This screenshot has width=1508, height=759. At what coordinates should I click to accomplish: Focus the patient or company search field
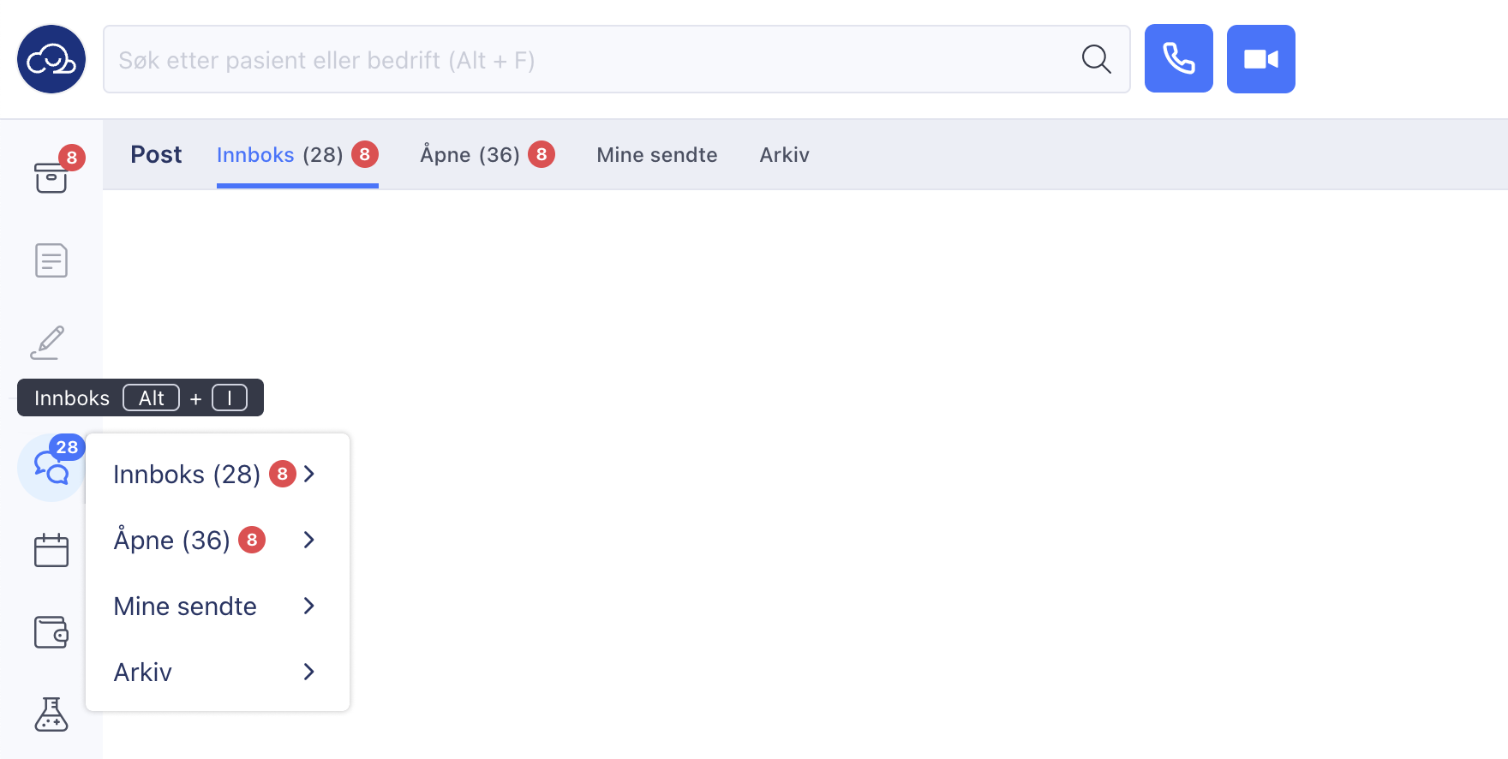tap(591, 59)
